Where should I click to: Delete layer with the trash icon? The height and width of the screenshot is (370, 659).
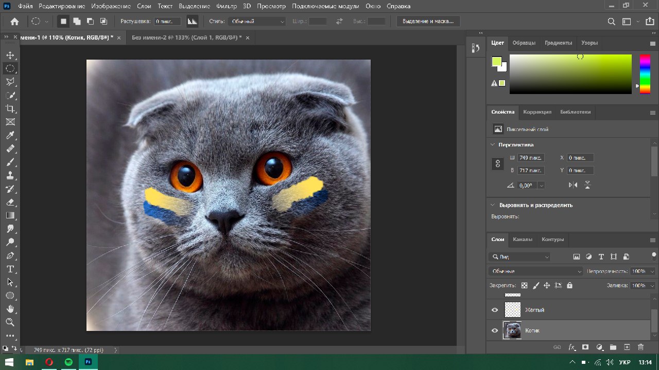coord(641,347)
